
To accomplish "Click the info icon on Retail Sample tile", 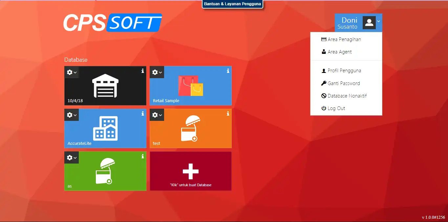I will click(228, 71).
